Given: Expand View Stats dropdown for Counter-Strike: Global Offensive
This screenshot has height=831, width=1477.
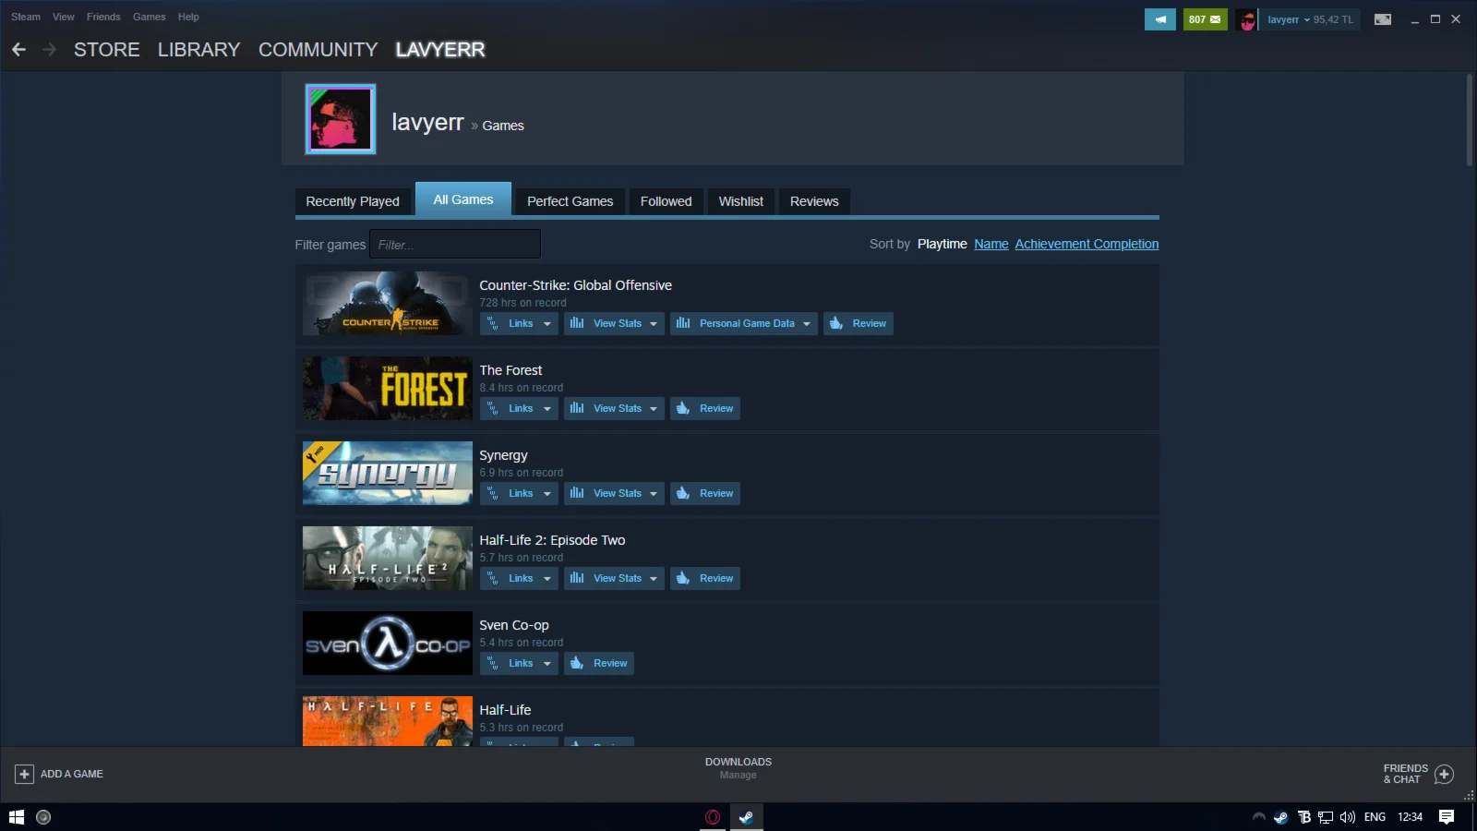Looking at the screenshot, I should click(614, 323).
